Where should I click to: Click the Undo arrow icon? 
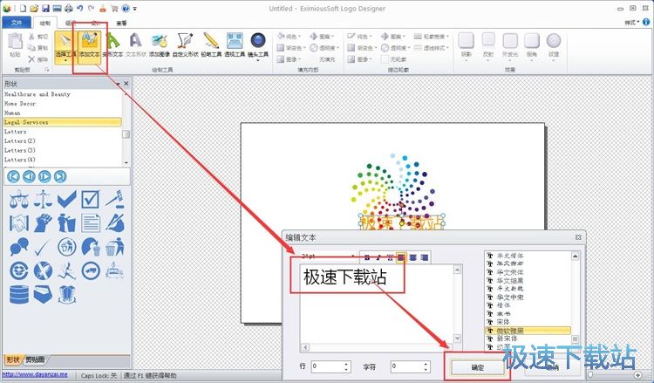point(79,9)
